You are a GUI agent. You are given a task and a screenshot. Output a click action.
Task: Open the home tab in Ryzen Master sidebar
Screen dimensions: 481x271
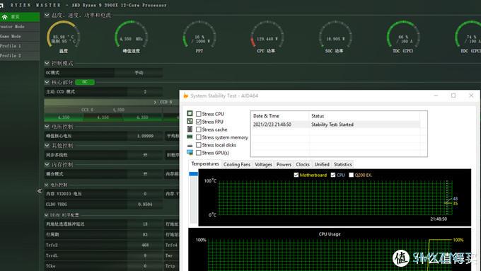coord(20,17)
